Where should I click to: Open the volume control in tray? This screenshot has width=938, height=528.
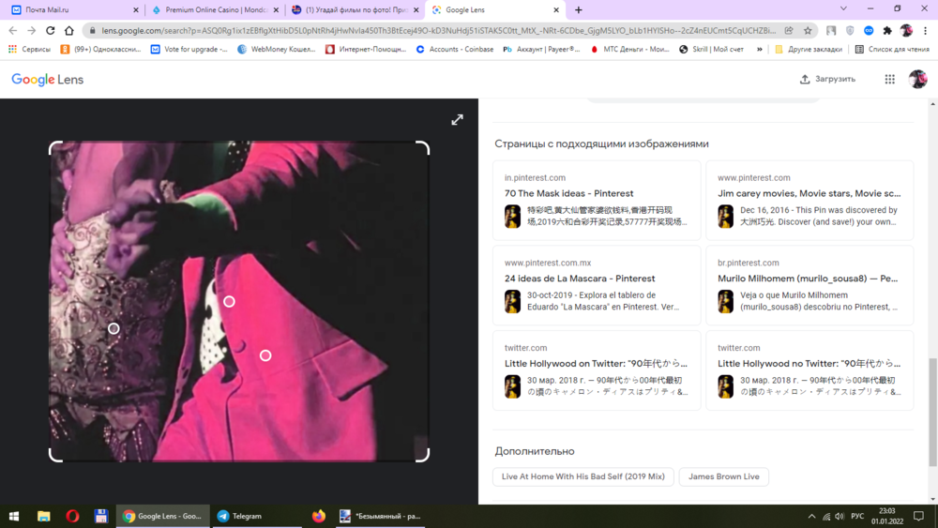click(x=840, y=516)
